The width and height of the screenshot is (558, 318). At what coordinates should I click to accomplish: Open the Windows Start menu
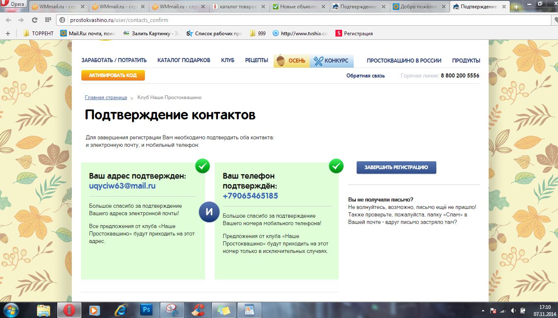point(11,310)
